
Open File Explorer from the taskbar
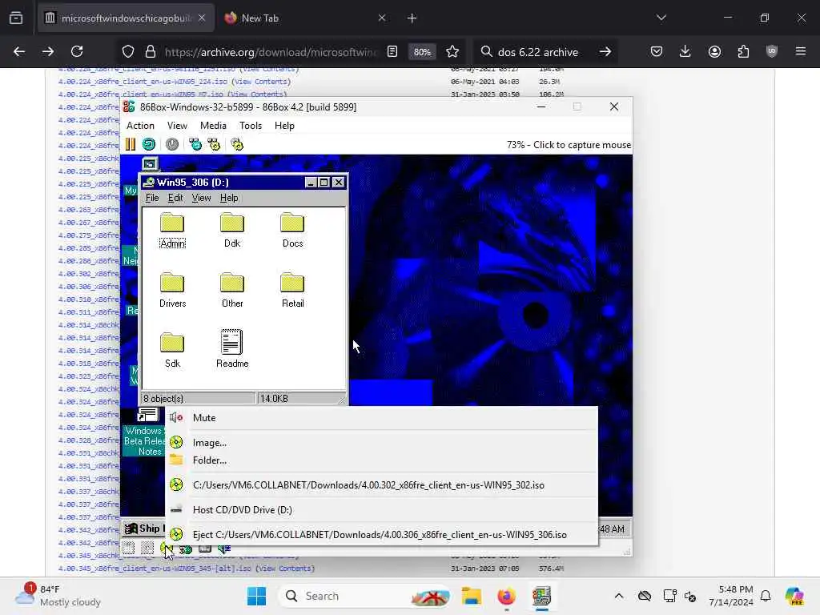coord(471,596)
